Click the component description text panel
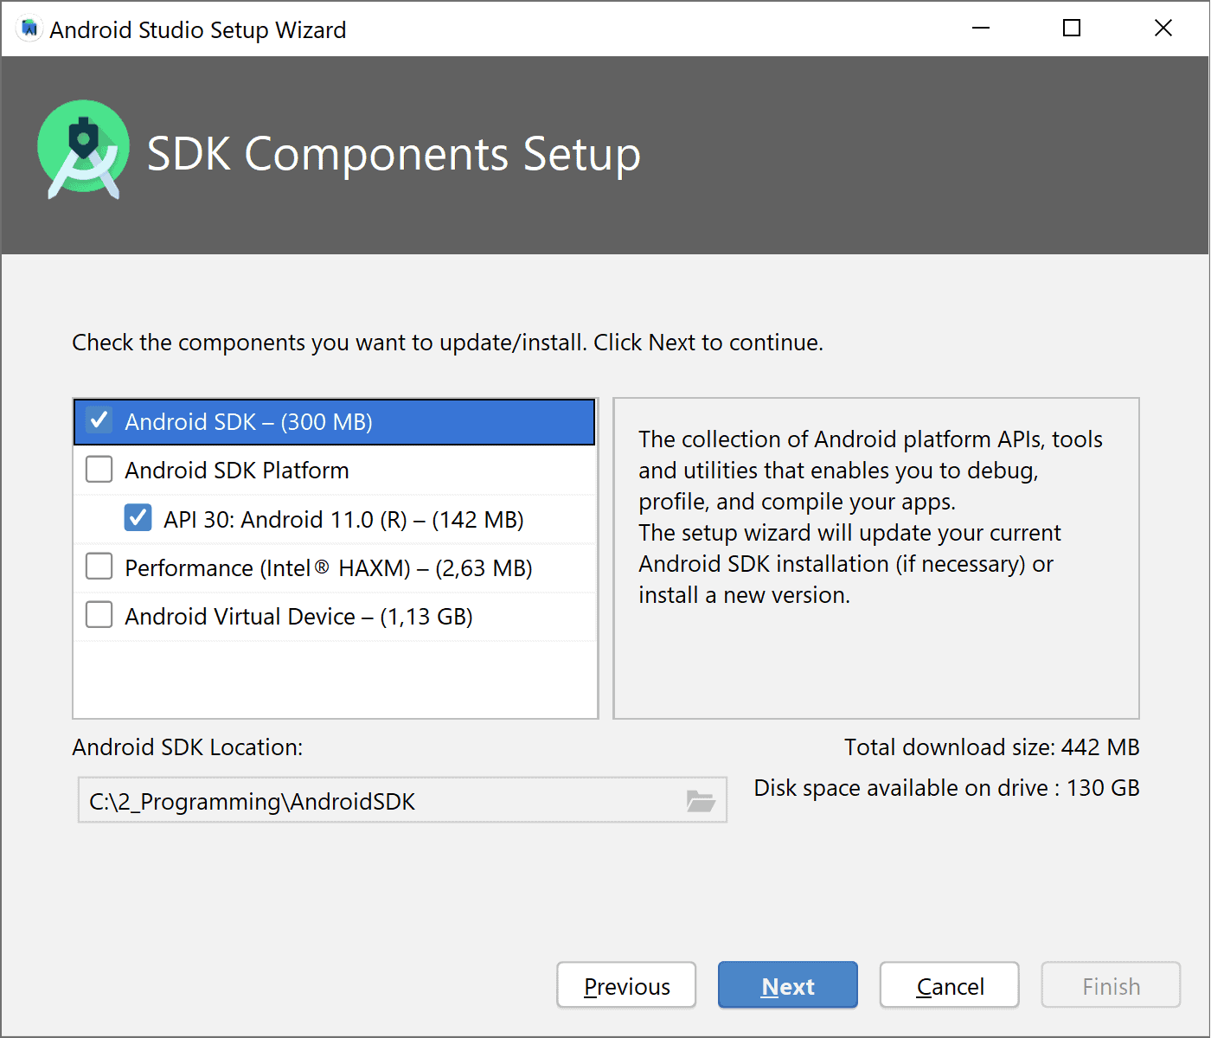Viewport: 1211px width, 1038px height. (876, 558)
